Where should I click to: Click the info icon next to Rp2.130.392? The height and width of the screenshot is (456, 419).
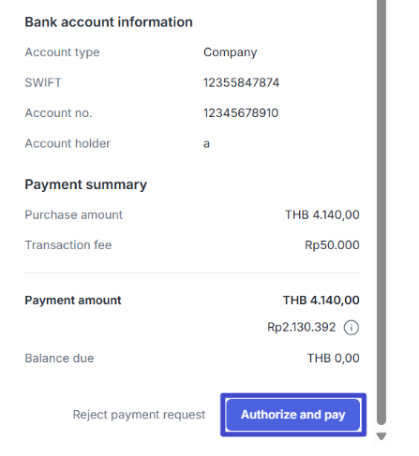click(x=352, y=328)
